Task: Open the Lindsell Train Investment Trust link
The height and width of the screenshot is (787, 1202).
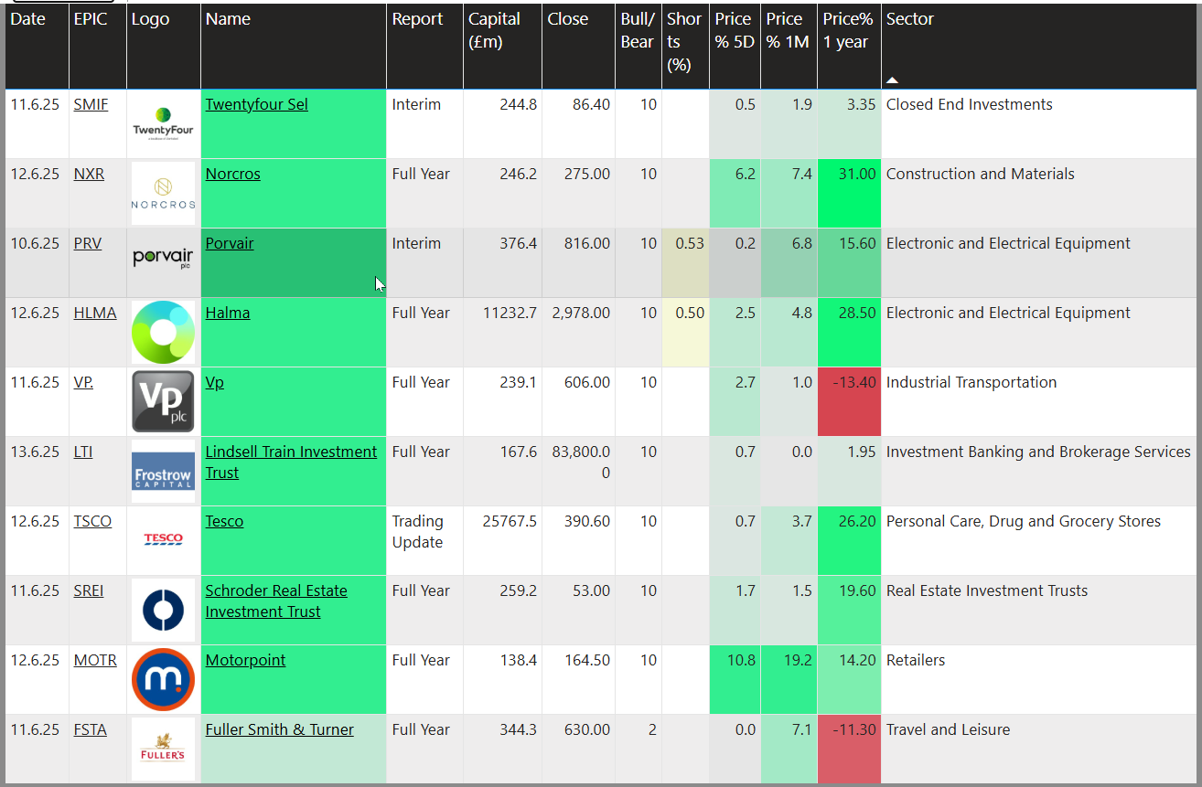Action: [x=291, y=463]
